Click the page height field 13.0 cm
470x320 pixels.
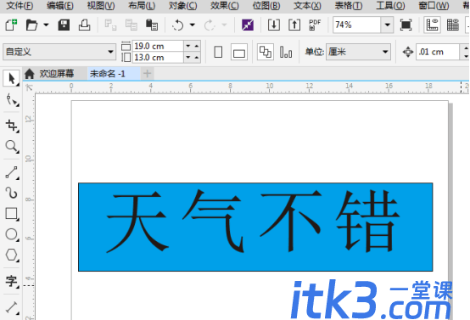pos(158,57)
